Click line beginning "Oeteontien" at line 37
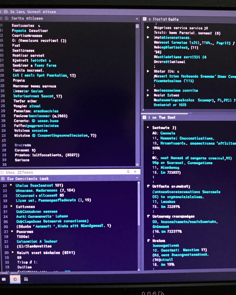Screen dimensions: 236x295 37,241
